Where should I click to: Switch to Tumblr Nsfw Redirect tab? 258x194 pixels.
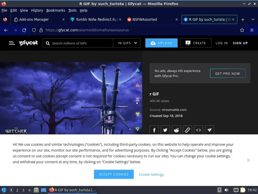click(96, 19)
